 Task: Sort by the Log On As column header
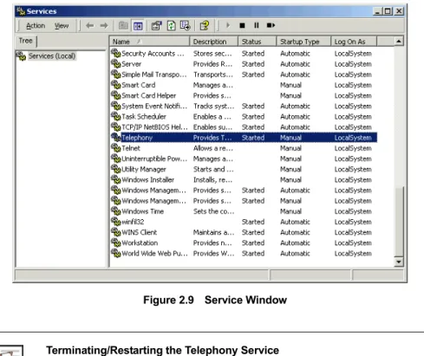354,42
